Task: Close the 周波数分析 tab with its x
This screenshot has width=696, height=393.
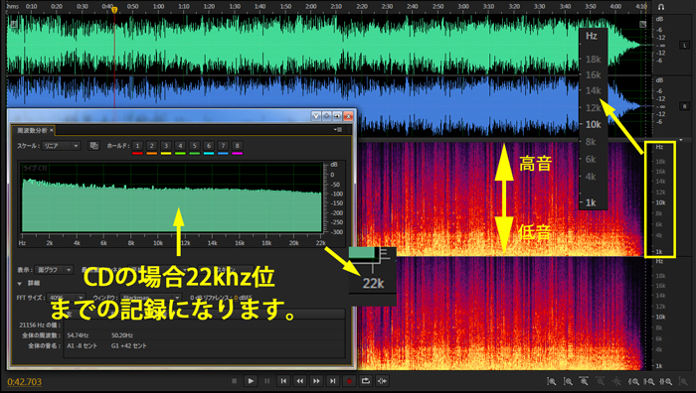Action: 52,130
